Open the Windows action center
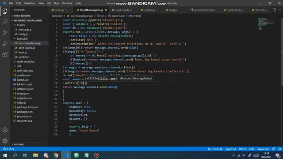The width and height of the screenshot is (283, 159). [278, 155]
